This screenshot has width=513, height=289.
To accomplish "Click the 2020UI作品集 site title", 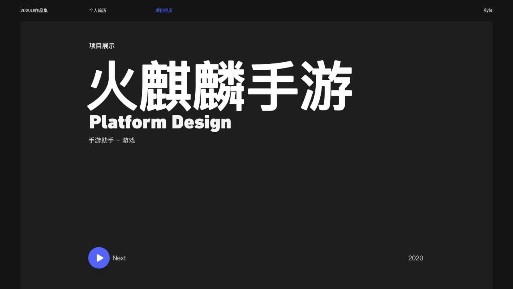I will [34, 10].
